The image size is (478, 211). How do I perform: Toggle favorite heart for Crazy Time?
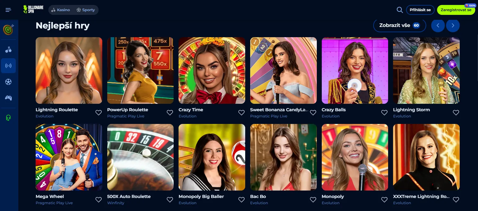click(241, 113)
